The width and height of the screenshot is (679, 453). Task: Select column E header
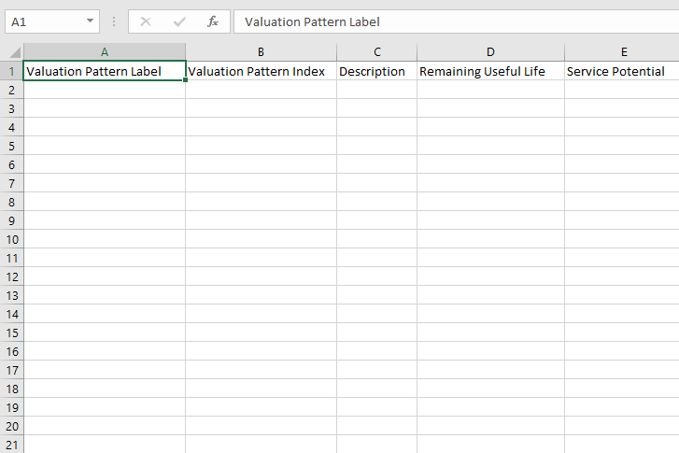pyautogui.click(x=624, y=52)
